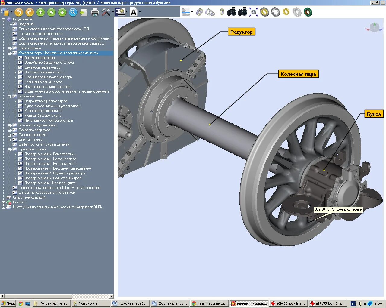
Task: Click right arrow of tree horizontal scrollbar
Action: pyautogui.click(x=111, y=297)
